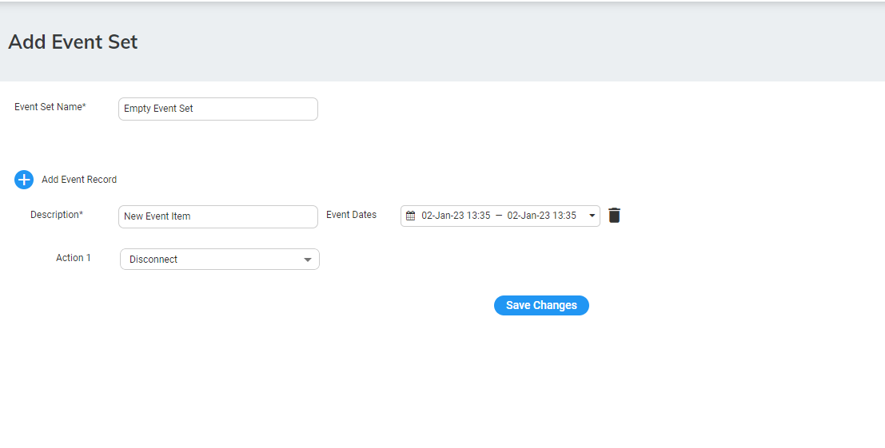Click the Empty Event Set name text
The width and height of the screenshot is (885, 448).
158,109
